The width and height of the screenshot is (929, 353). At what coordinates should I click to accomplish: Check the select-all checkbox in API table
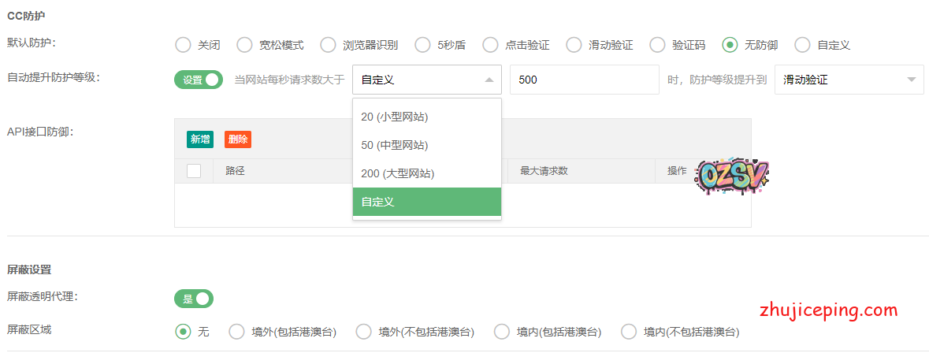pos(194,171)
